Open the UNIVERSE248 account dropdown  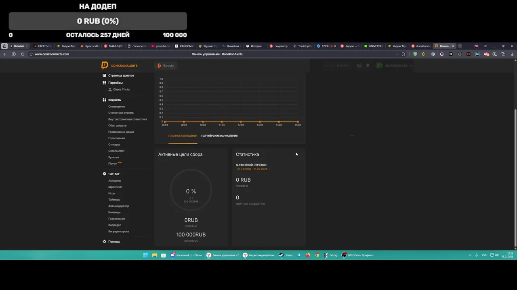394,66
